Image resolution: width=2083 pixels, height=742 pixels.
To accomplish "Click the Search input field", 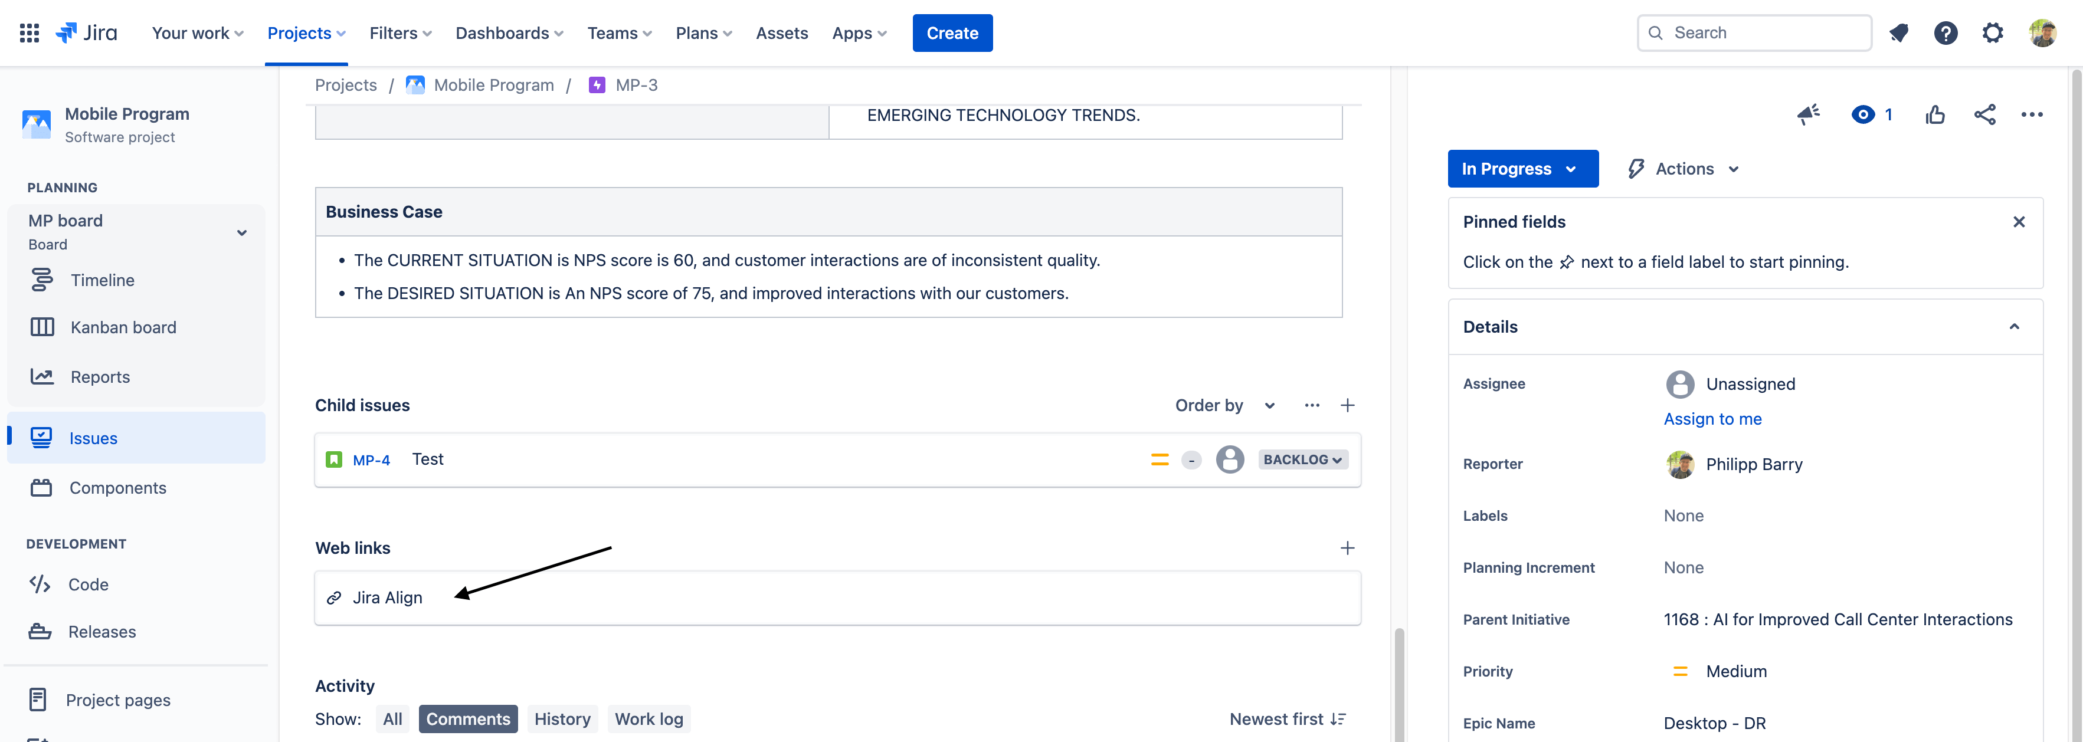I will point(1753,32).
